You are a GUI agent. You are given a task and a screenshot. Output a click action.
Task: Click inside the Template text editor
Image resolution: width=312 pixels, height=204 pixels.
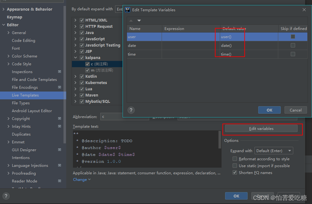point(146,149)
